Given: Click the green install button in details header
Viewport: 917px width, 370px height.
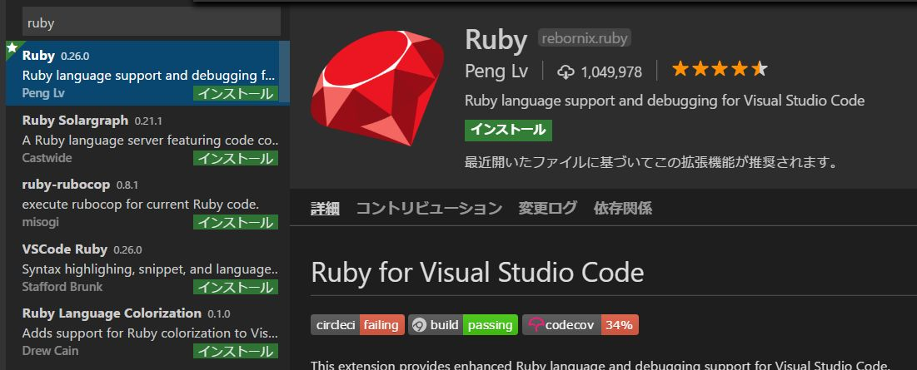Looking at the screenshot, I should pos(508,131).
